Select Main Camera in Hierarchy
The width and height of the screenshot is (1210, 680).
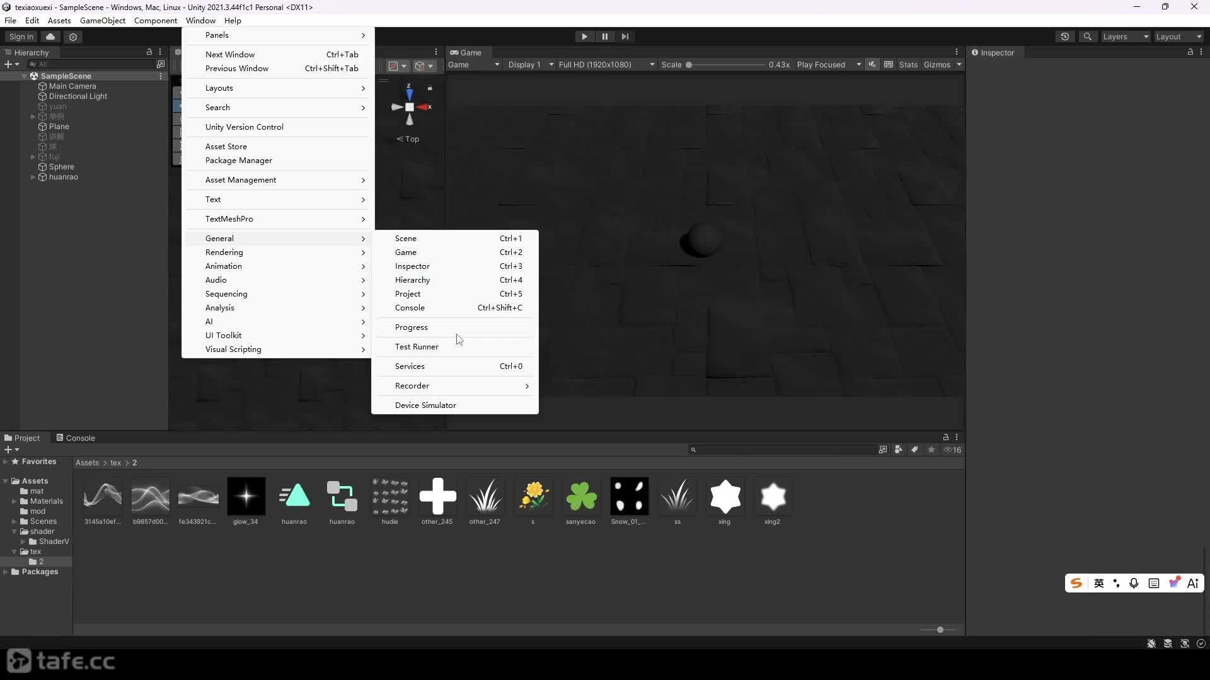tap(72, 86)
